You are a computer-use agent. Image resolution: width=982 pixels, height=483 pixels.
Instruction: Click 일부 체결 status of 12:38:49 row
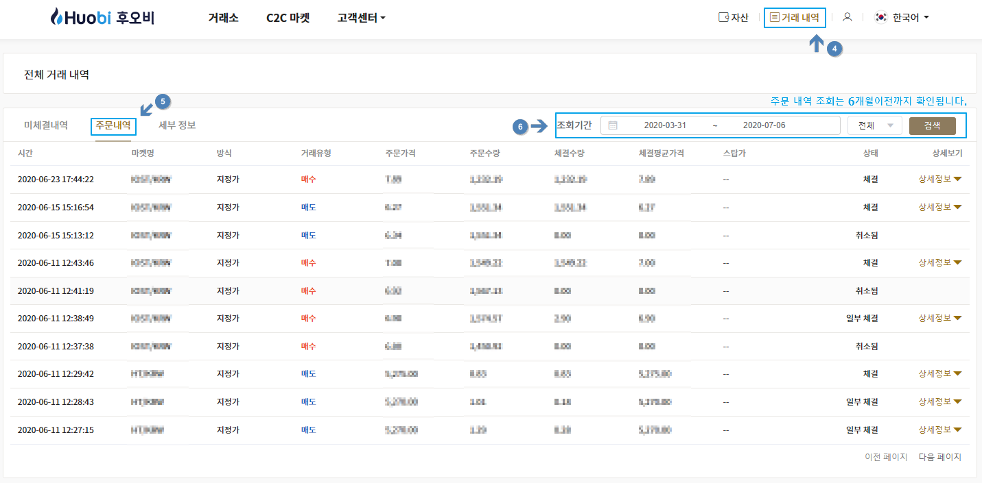862,318
